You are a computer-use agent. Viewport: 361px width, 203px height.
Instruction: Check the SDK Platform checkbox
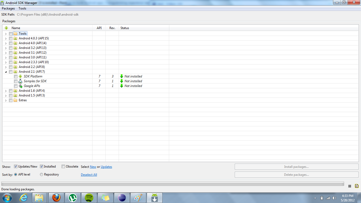(16, 76)
